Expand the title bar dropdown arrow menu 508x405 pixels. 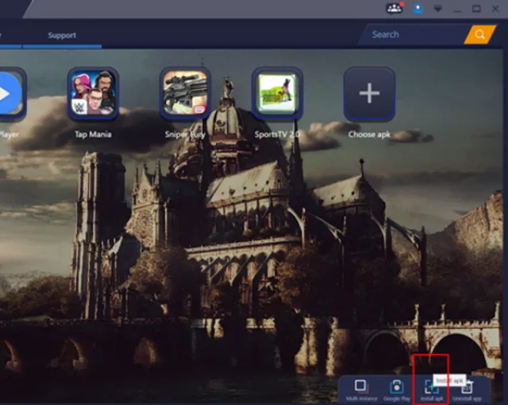pos(437,9)
